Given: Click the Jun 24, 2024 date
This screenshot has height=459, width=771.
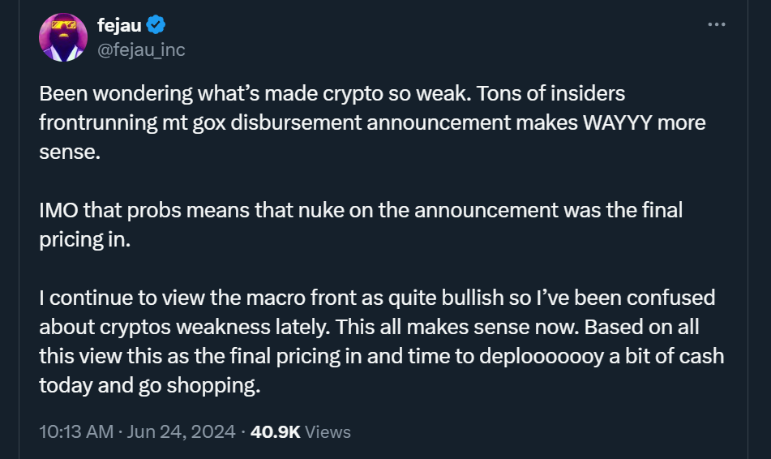Looking at the screenshot, I should 180,431.
